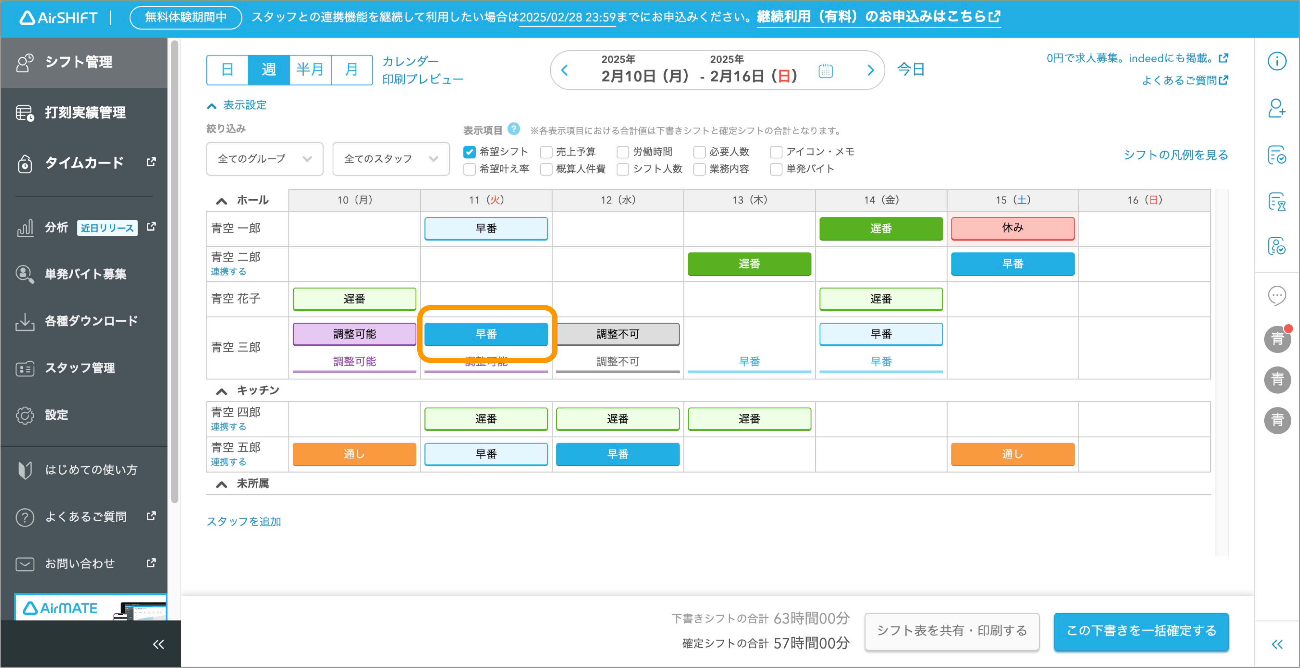The image size is (1300, 668).
Task: Click the add staff person icon
Action: (x=1277, y=108)
